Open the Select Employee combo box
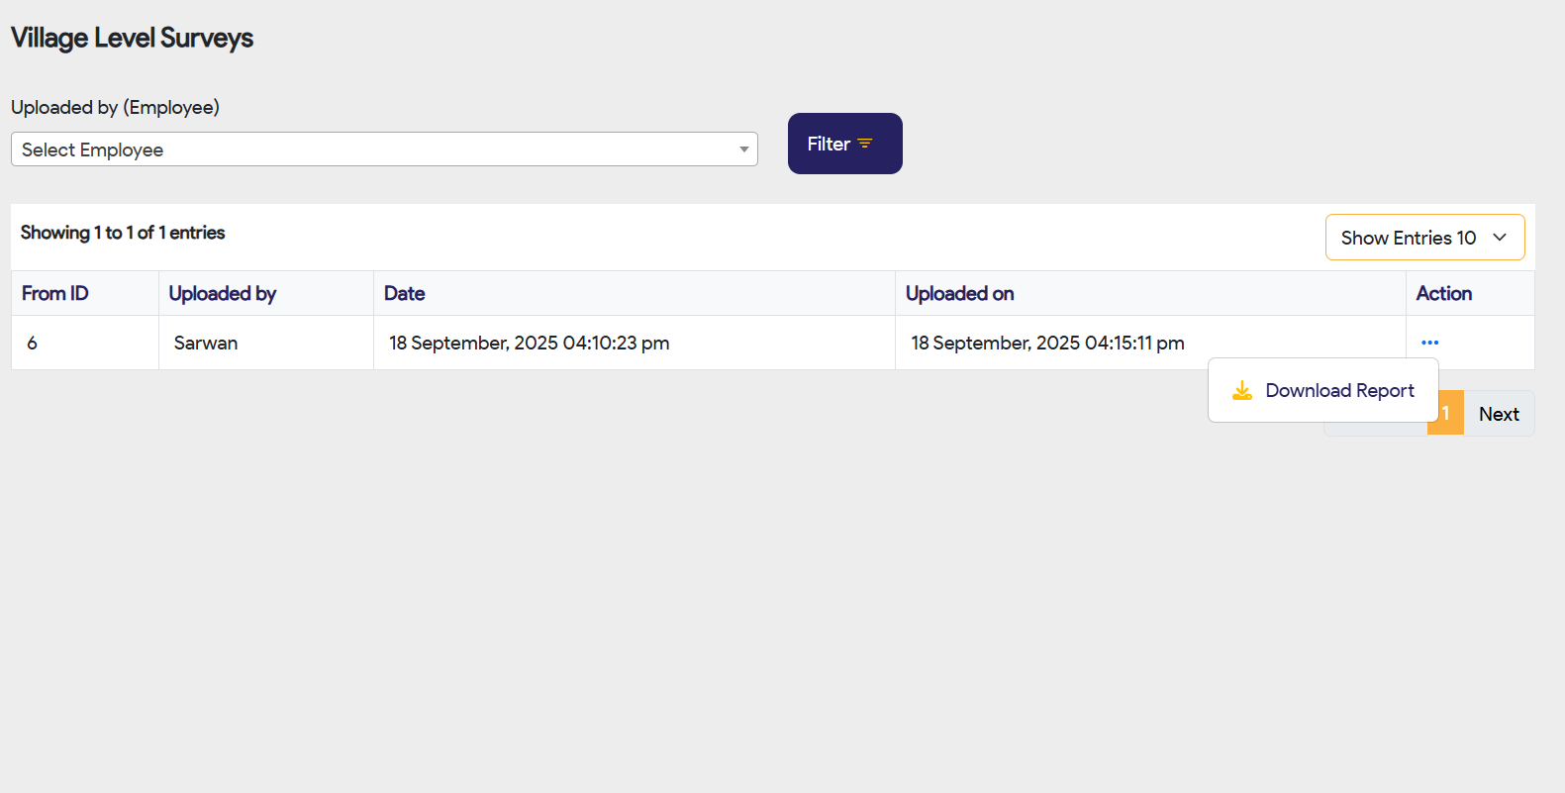This screenshot has width=1565, height=793. [383, 149]
